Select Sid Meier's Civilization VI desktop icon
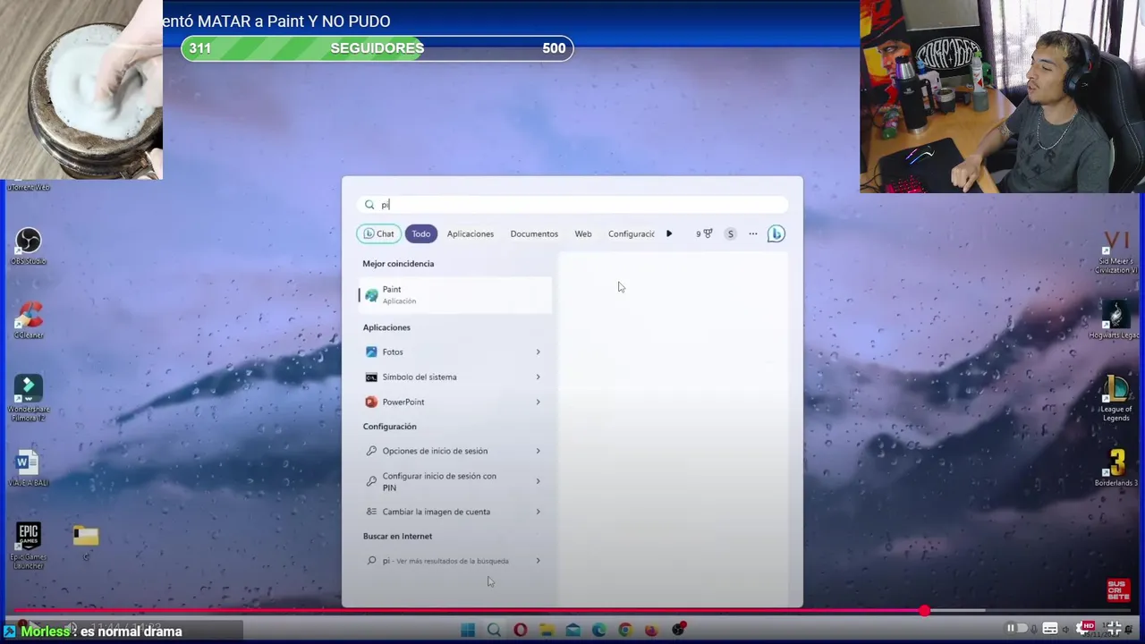 [1115, 253]
